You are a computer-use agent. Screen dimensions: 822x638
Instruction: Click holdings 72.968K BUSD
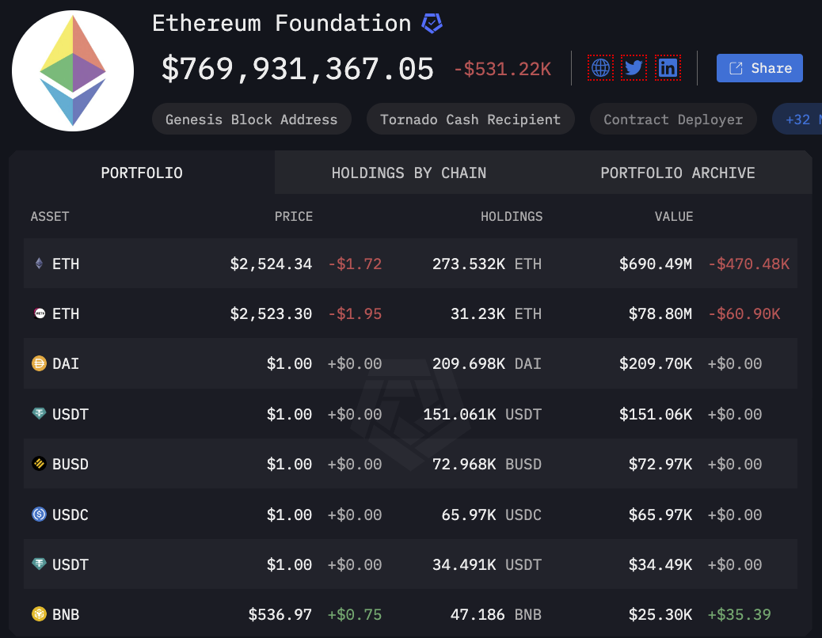click(487, 464)
